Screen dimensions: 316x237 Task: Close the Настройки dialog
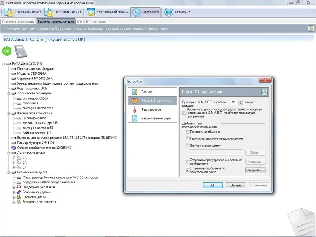265,80
